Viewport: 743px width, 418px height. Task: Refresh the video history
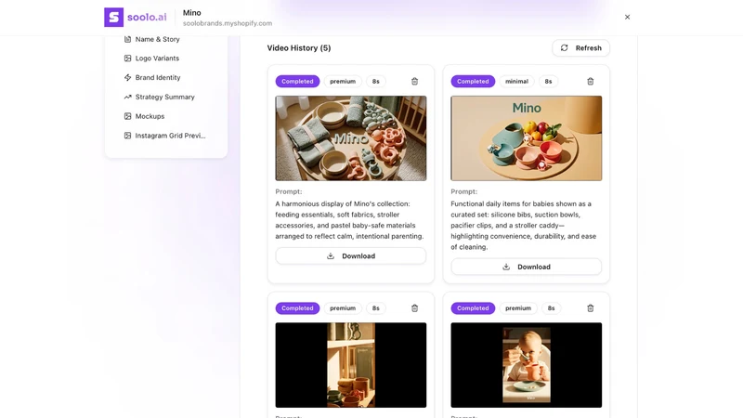[581, 48]
